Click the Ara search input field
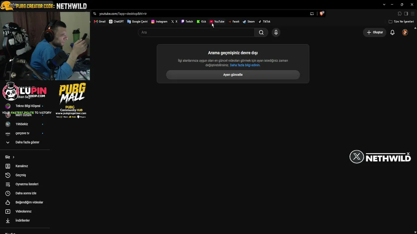 [196, 32]
